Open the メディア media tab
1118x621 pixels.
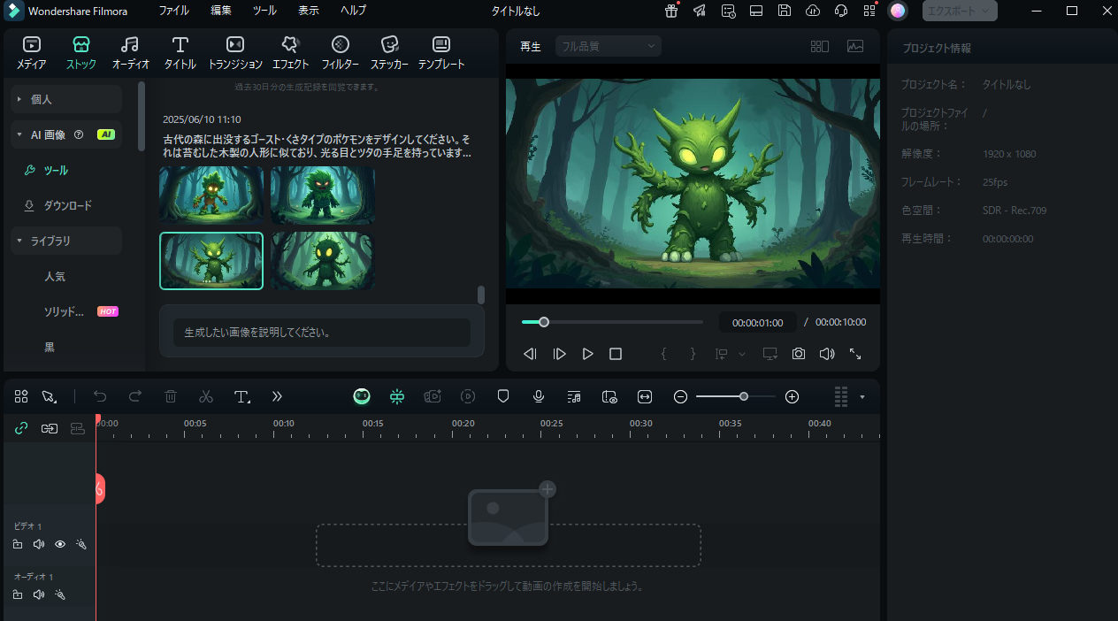coord(31,53)
